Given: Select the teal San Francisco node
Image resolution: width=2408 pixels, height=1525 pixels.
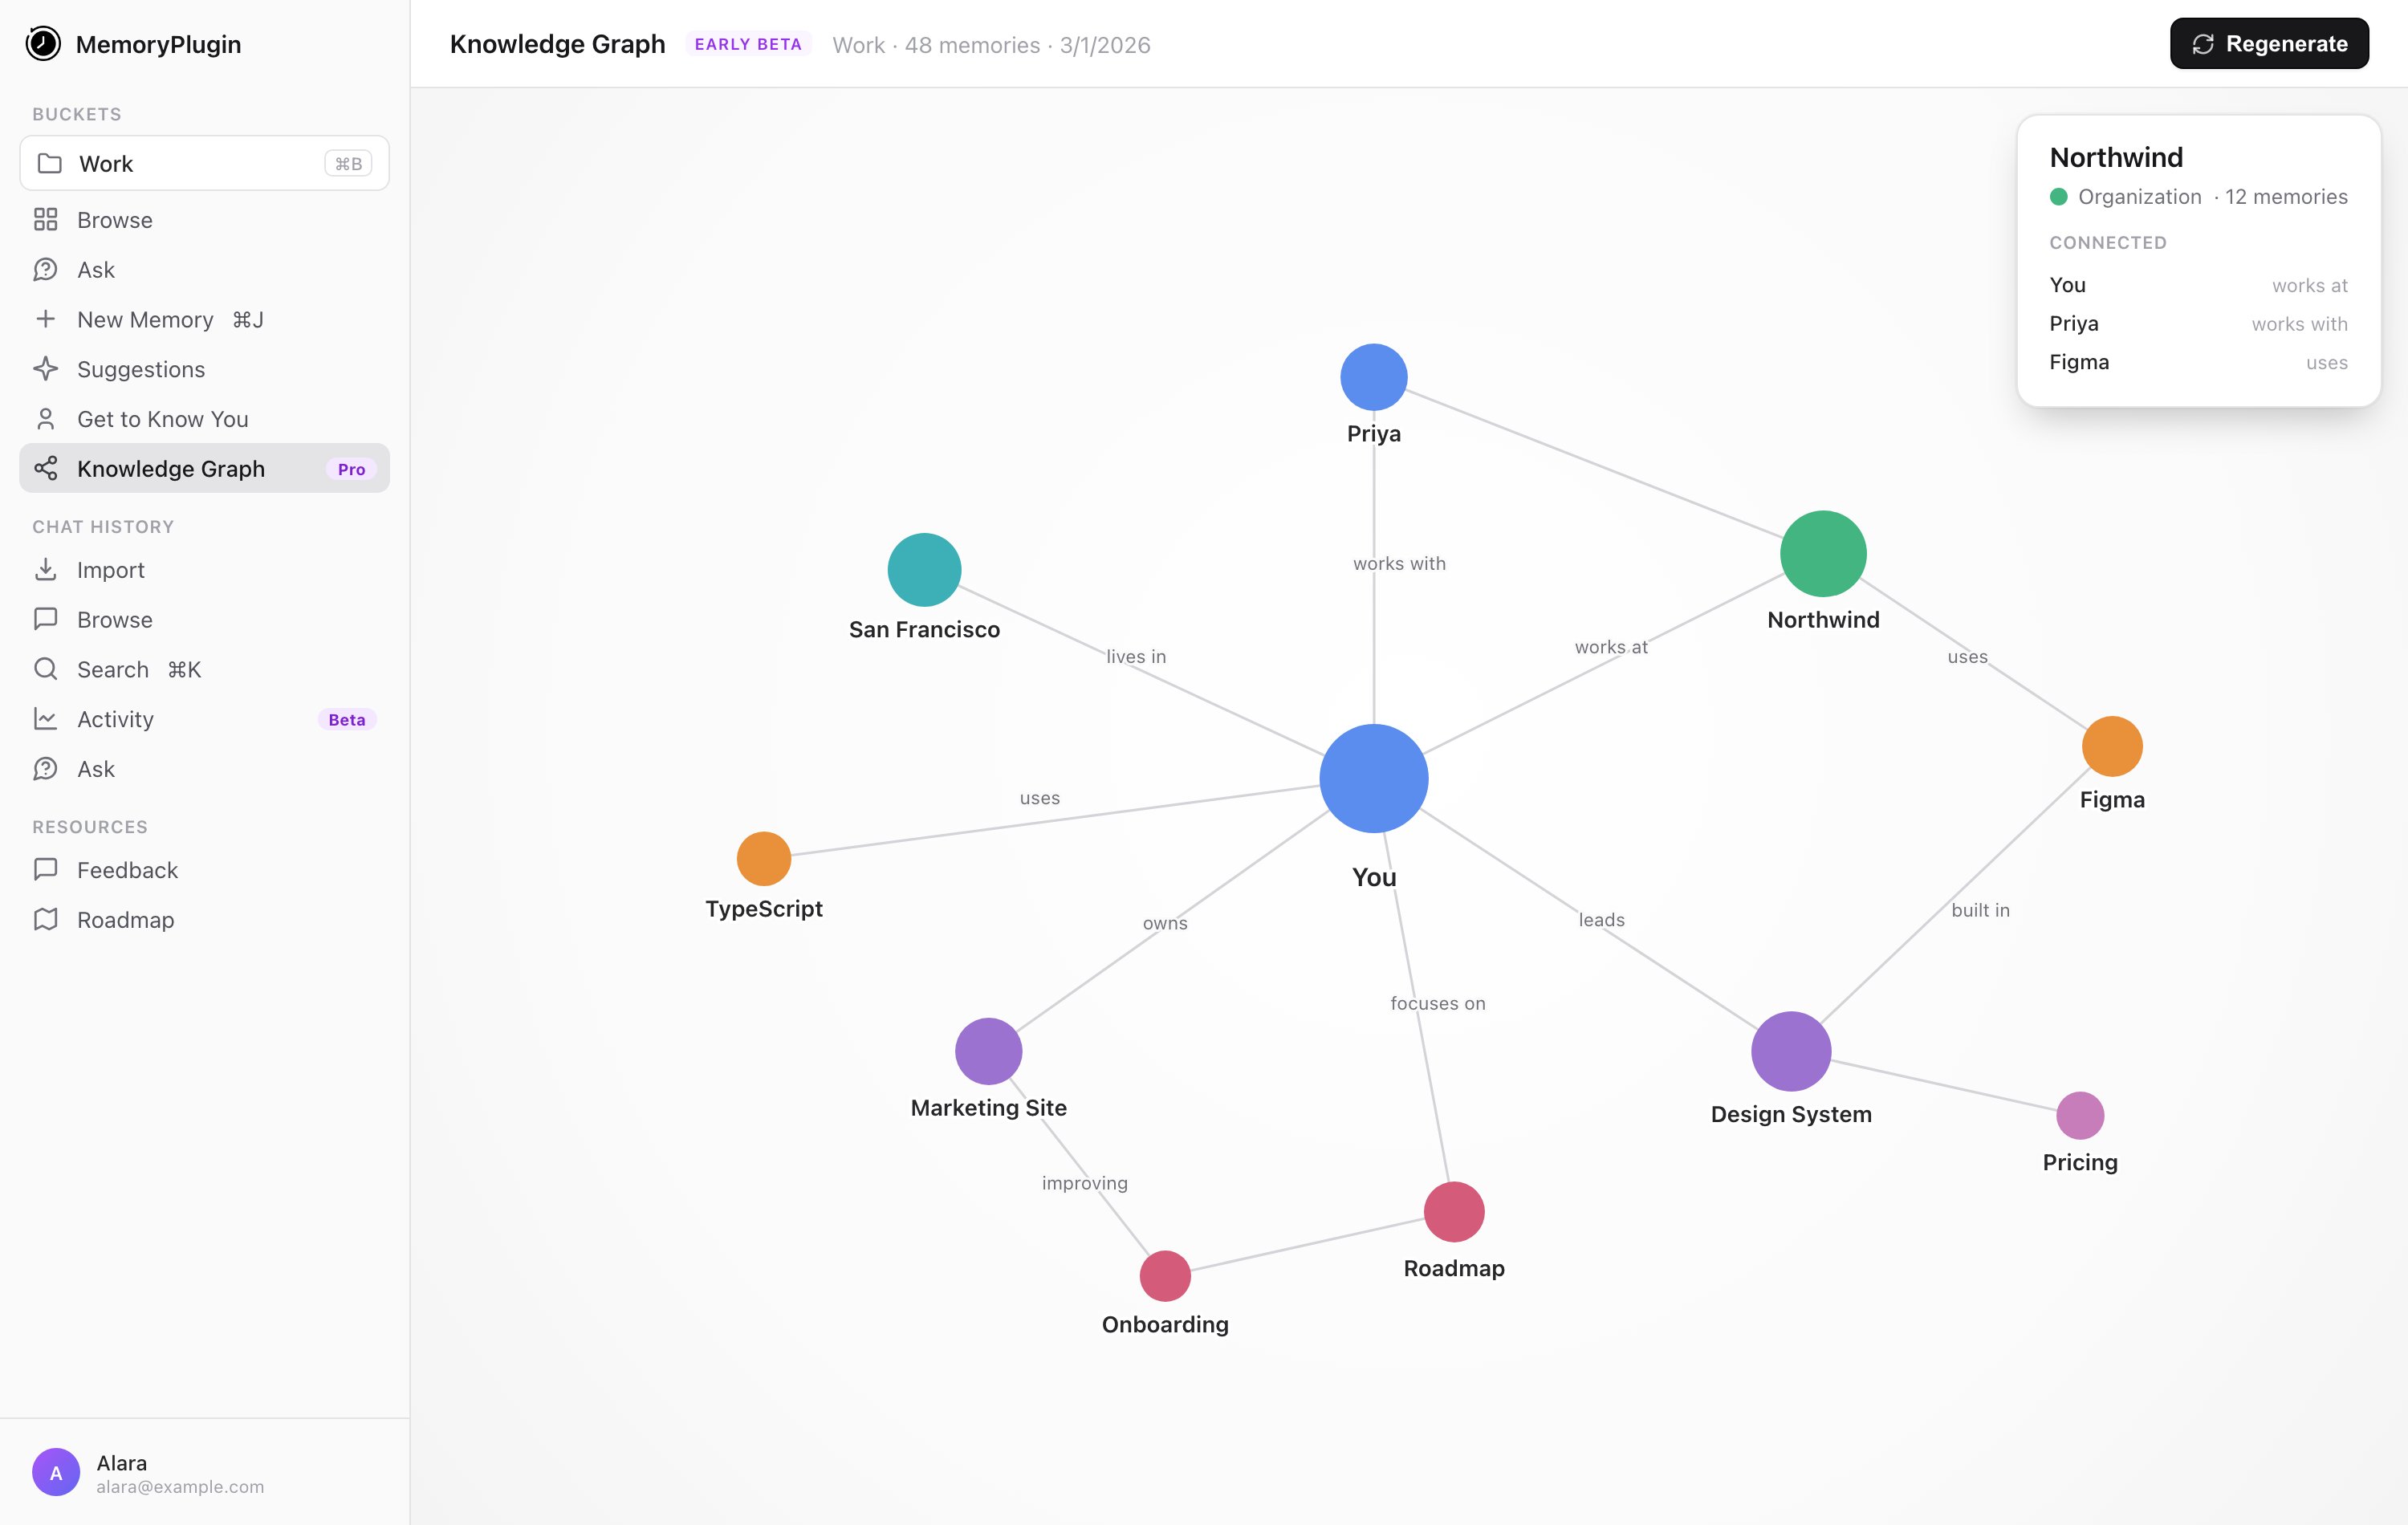Looking at the screenshot, I should [x=924, y=569].
